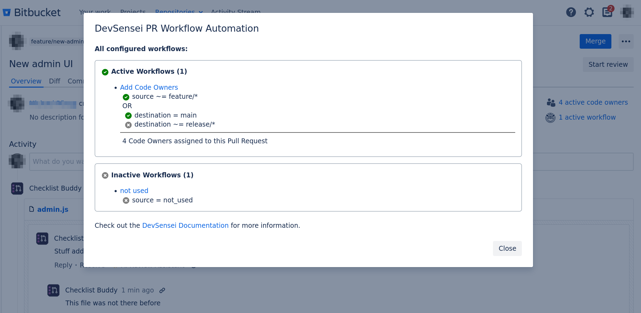Open the three-dots more actions menu
This screenshot has width=641, height=313.
click(626, 41)
